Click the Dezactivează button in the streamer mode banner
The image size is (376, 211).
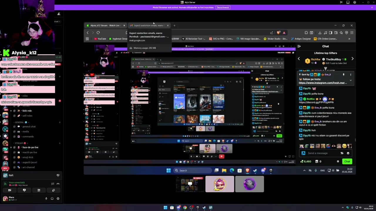tap(223, 7)
